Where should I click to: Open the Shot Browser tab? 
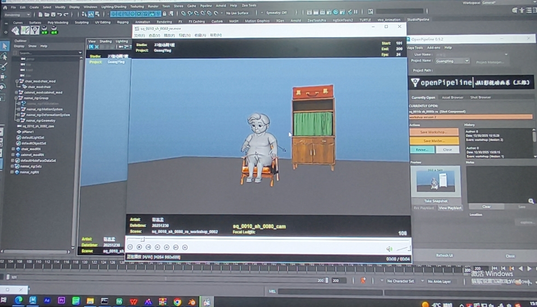tap(480, 97)
